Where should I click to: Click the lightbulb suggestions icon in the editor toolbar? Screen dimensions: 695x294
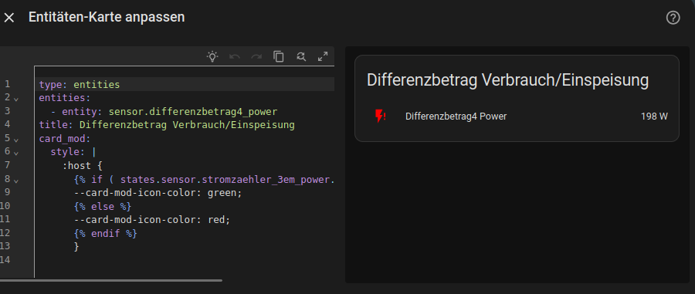point(213,56)
